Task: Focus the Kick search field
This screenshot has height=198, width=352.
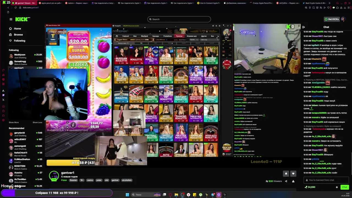Action: (x=179, y=19)
